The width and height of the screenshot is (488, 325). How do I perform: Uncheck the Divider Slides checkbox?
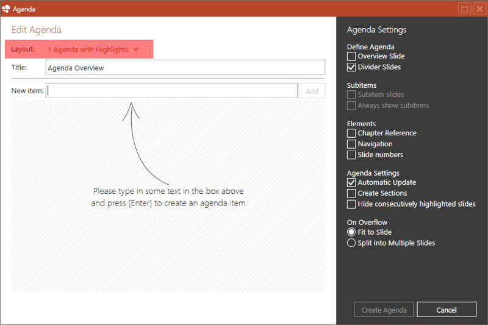coord(351,67)
